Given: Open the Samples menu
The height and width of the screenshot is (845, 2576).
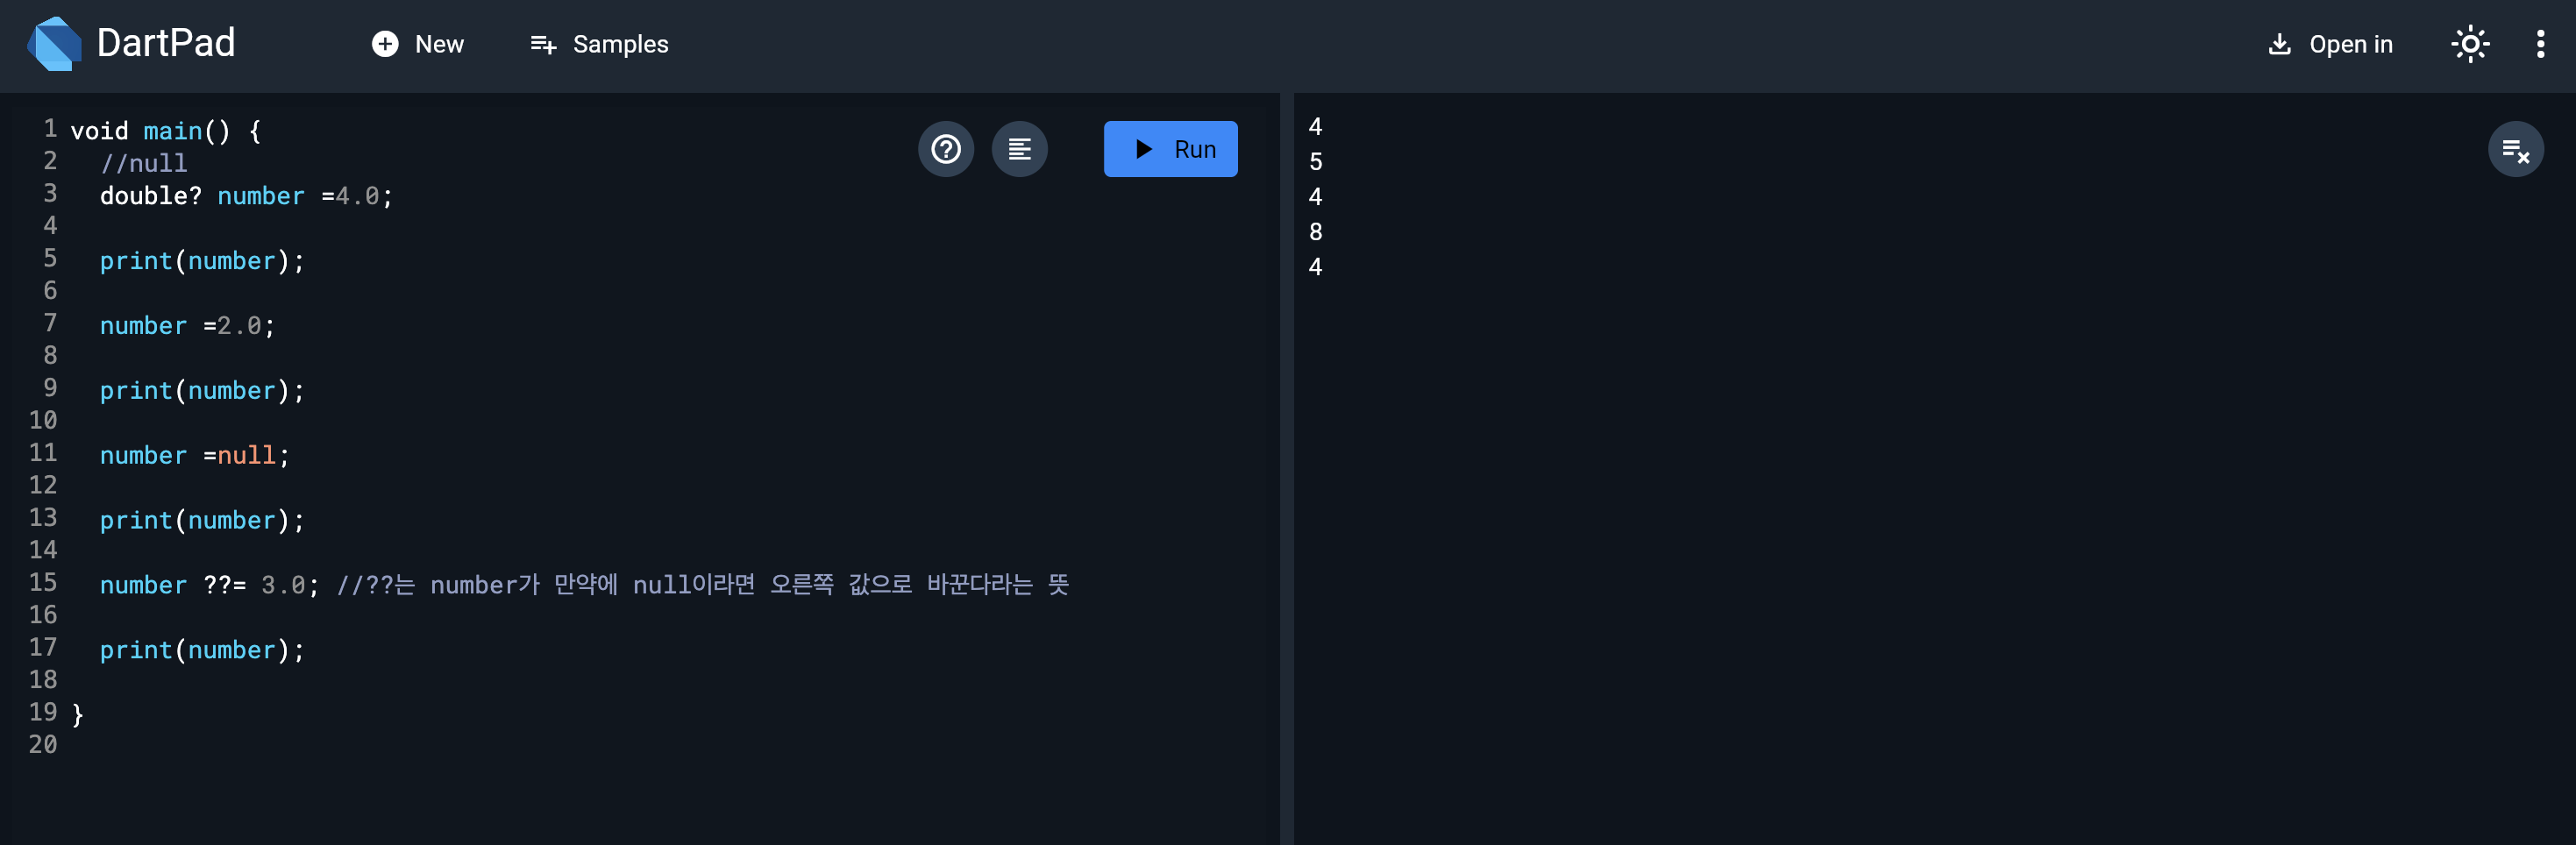Looking at the screenshot, I should point(599,44).
